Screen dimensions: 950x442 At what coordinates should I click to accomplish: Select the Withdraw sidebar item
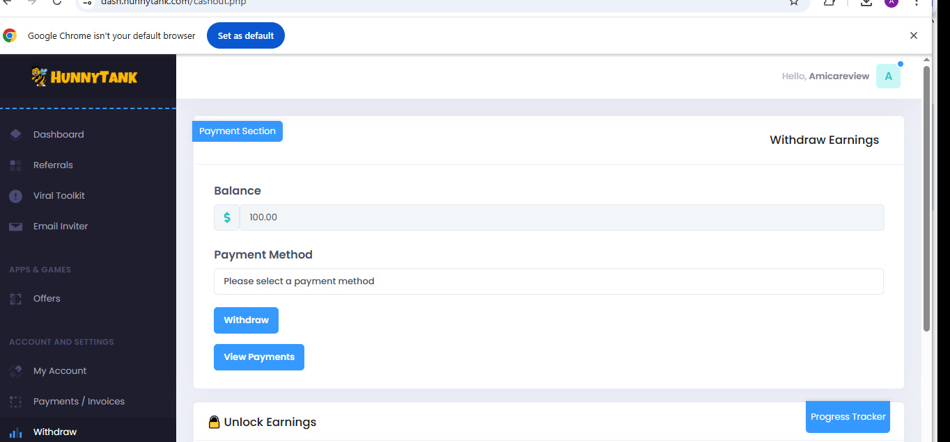pyautogui.click(x=55, y=432)
